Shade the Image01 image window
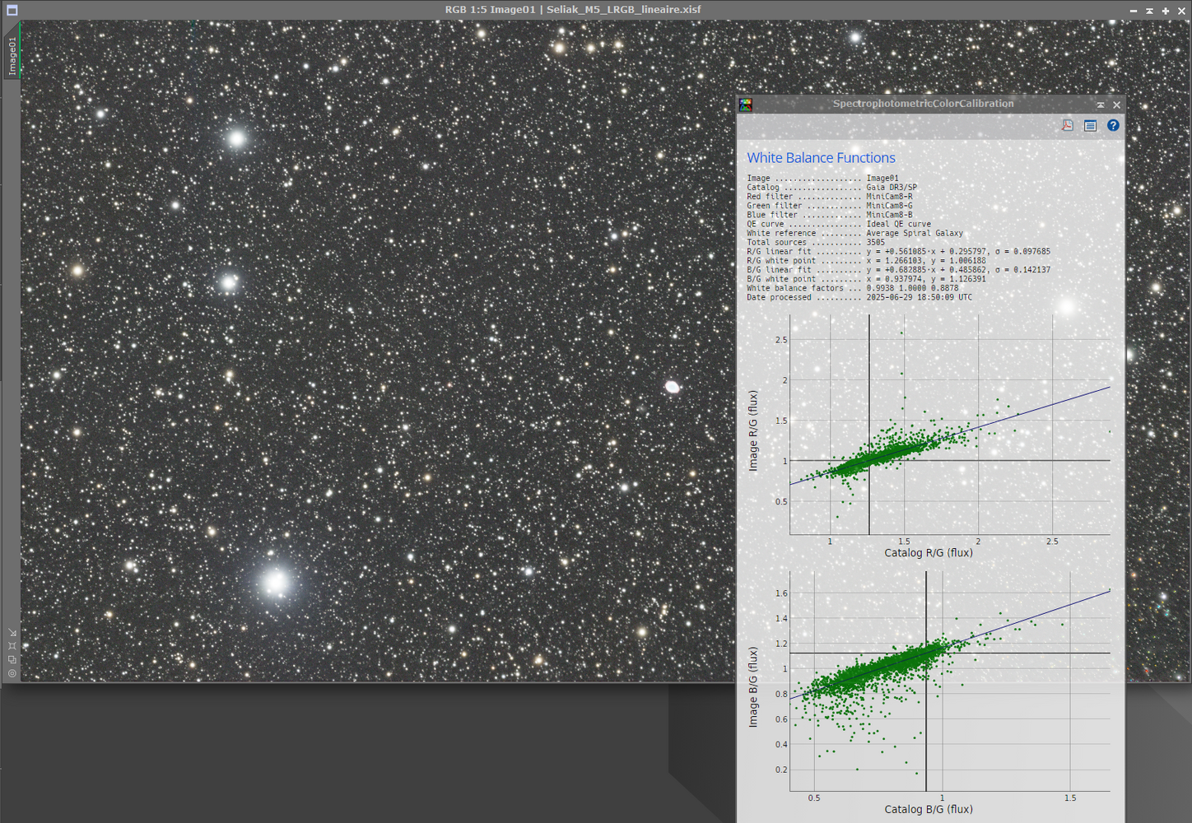 pyautogui.click(x=1149, y=11)
